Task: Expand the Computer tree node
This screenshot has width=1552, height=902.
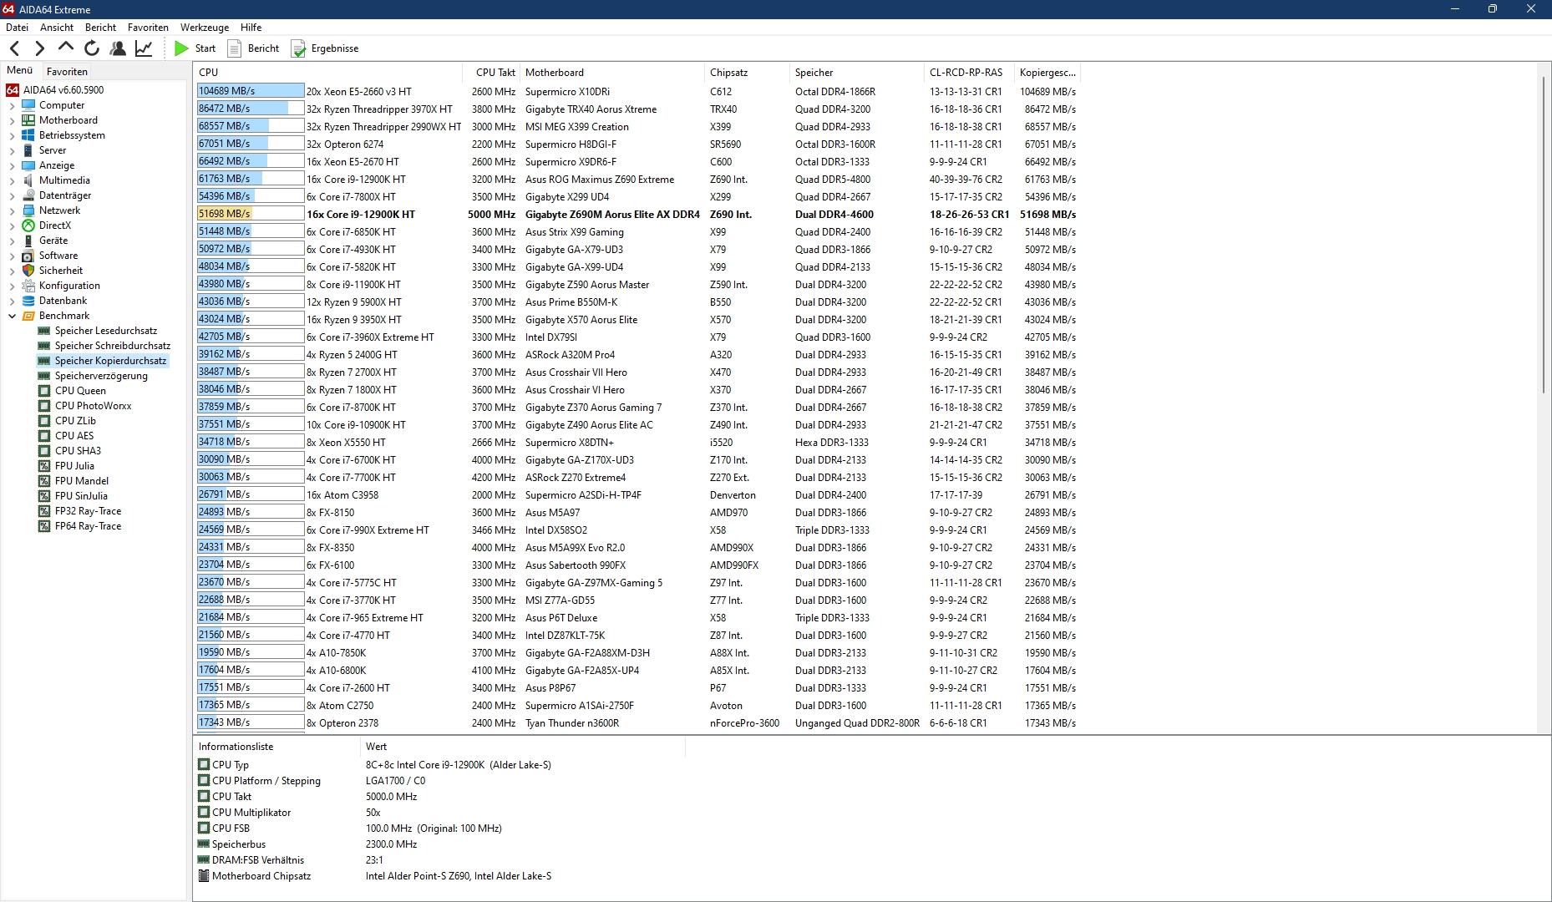Action: coord(12,105)
